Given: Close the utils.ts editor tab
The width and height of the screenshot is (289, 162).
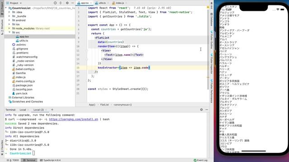Looking at the screenshot, I should pyautogui.click(x=108, y=3).
